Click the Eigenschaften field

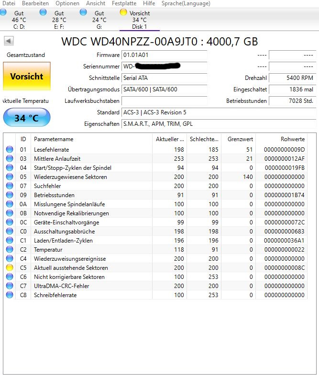[x=219, y=124]
